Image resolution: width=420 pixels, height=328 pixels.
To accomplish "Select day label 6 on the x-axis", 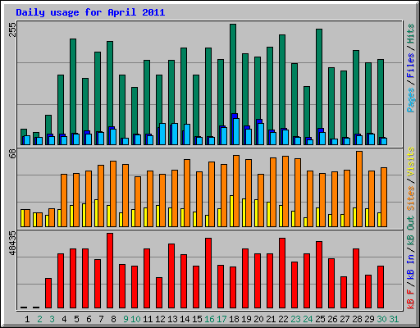I will point(89,319).
